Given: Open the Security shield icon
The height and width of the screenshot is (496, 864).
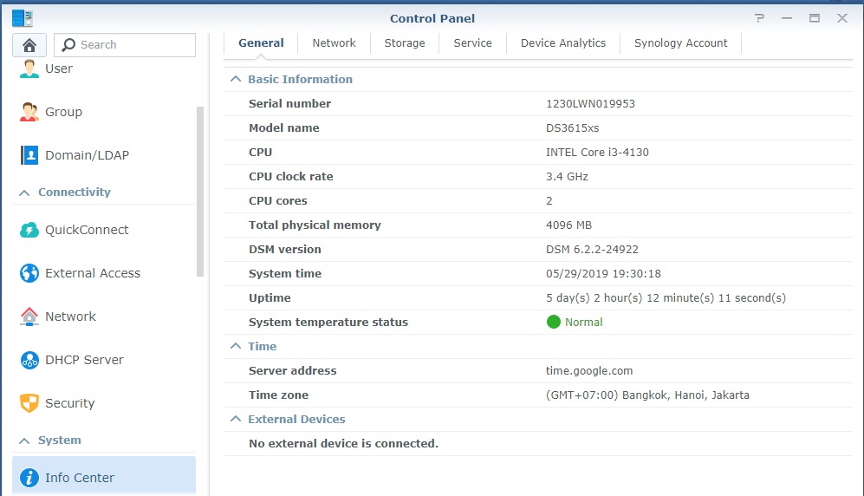Looking at the screenshot, I should [x=29, y=403].
